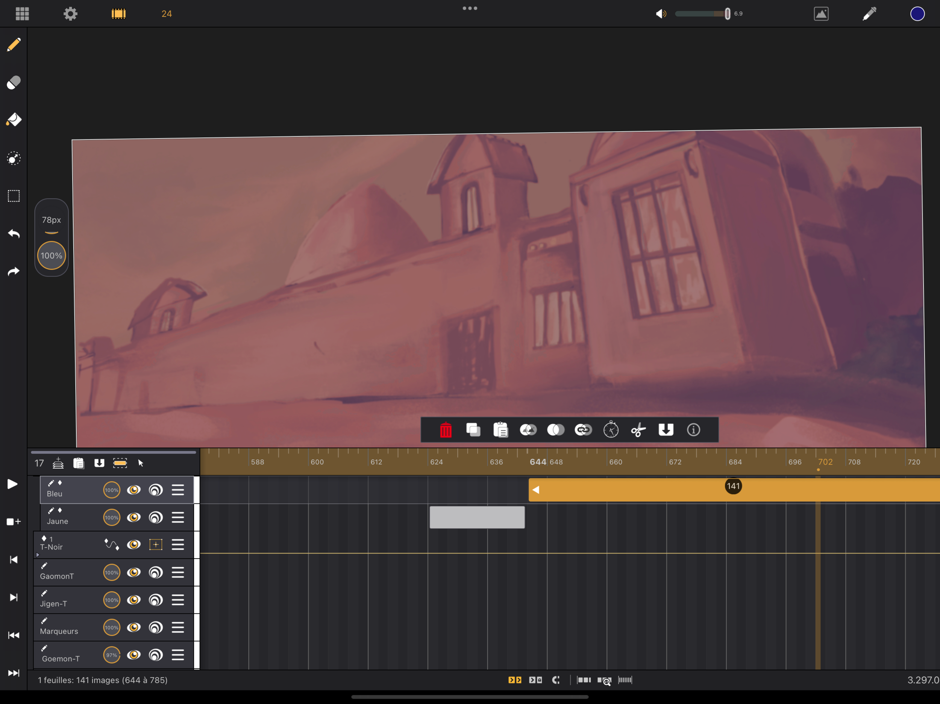Screen dimensions: 940x704
Task: Toggle onion skin on the Jaune layer
Action: [156, 518]
